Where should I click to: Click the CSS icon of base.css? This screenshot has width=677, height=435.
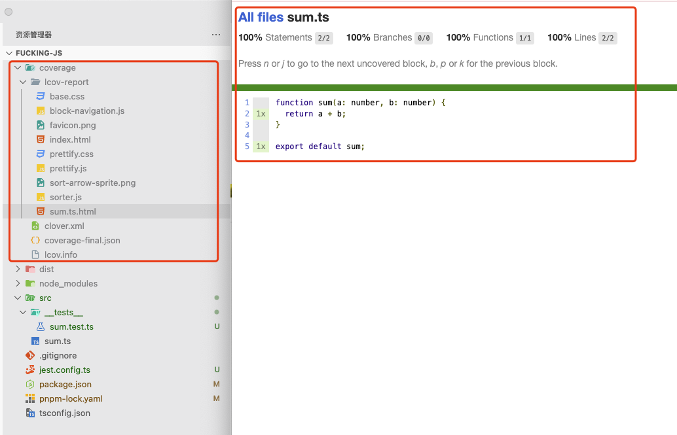click(x=41, y=96)
